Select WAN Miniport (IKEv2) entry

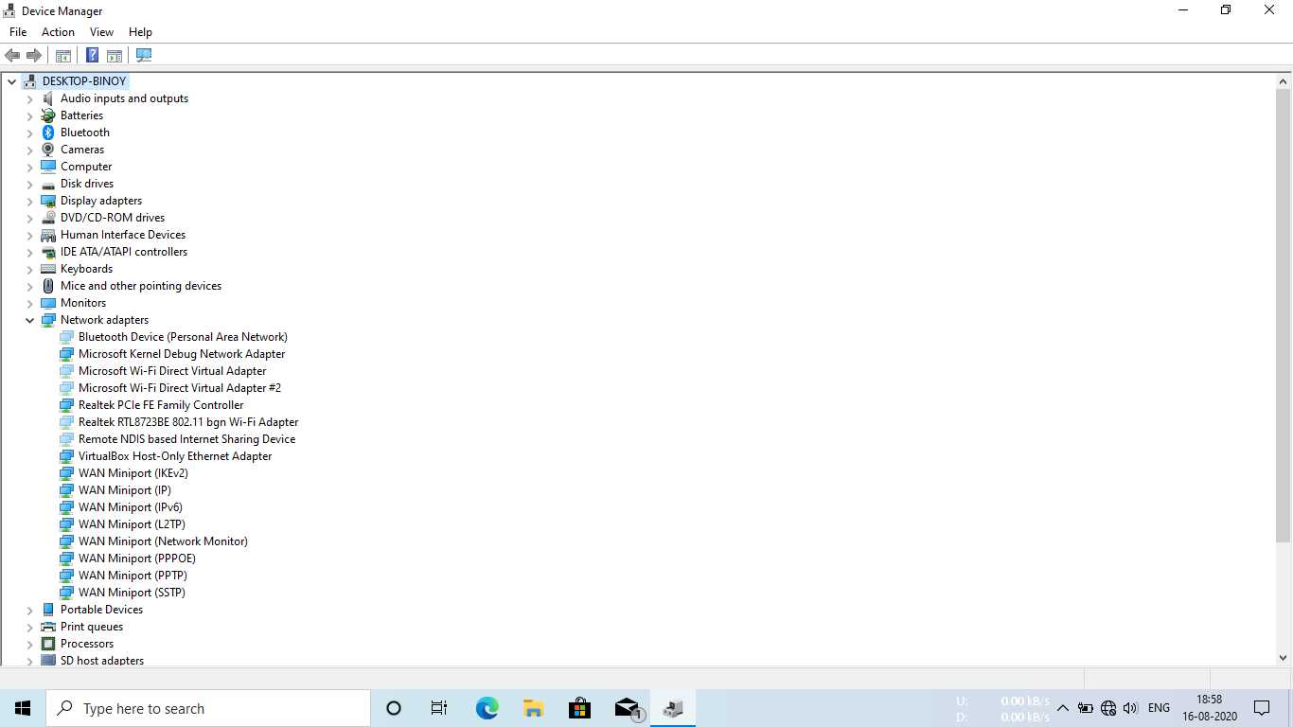click(133, 473)
